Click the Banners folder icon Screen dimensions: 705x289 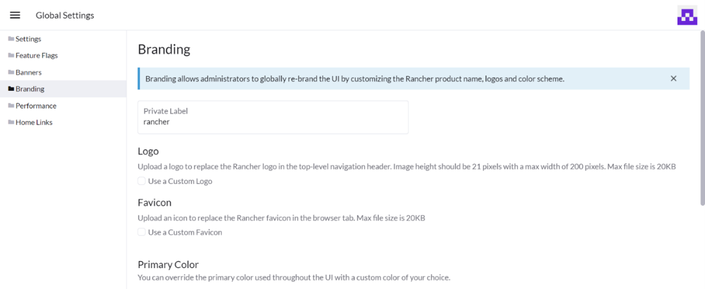click(11, 72)
